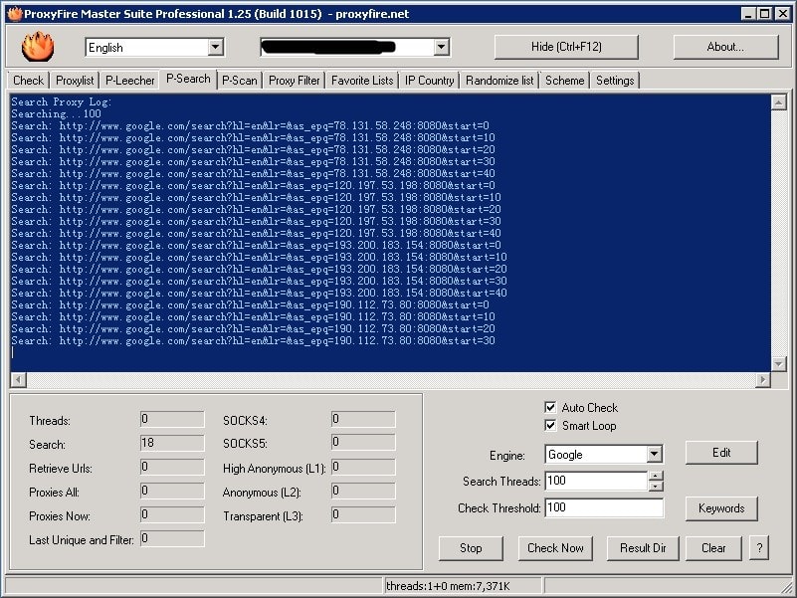797x598 pixels.
Task: Open the About... dialog button
Action: (x=725, y=47)
